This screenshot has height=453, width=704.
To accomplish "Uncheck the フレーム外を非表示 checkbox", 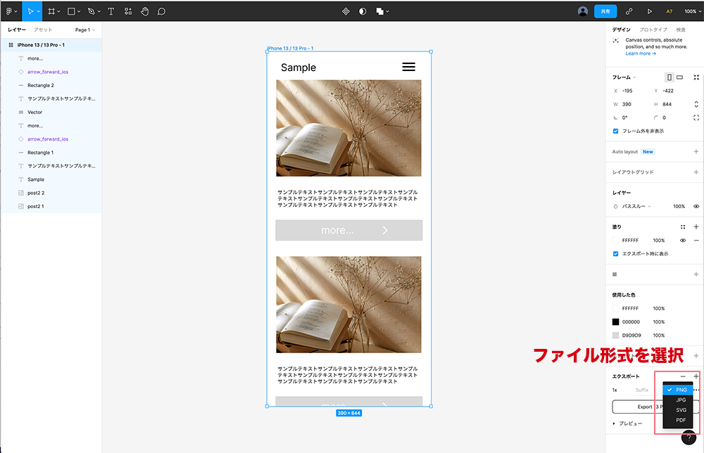I will [616, 131].
